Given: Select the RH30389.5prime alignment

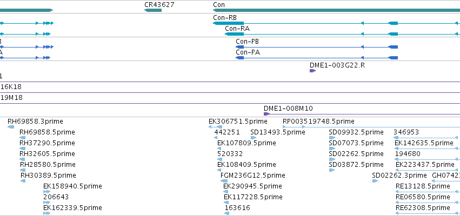Looking at the screenshot, I should 23,181.
